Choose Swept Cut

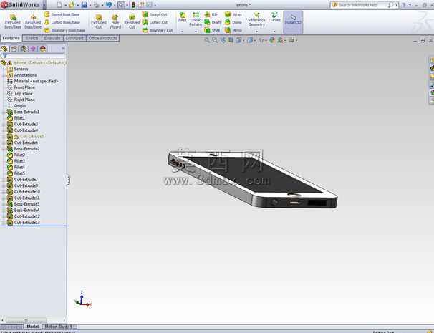coord(155,14)
